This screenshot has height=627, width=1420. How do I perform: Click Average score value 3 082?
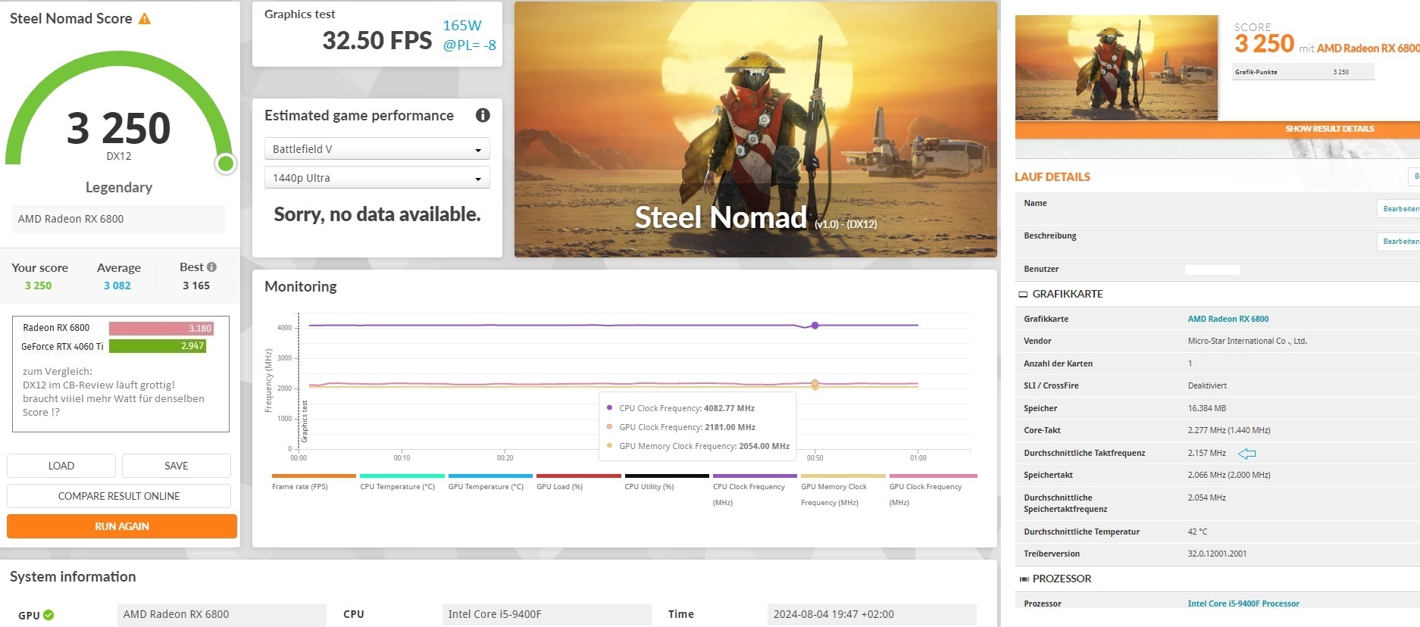pos(117,285)
